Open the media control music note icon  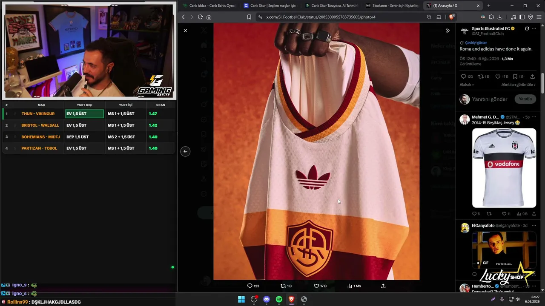[x=514, y=17]
